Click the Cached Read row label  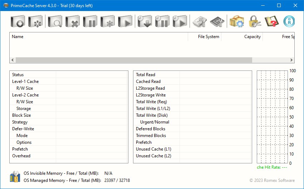(148, 82)
